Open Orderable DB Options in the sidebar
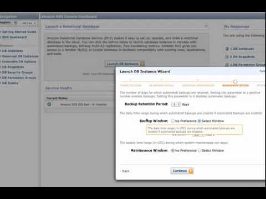This screenshot has height=199, width=266. [x=19, y=61]
